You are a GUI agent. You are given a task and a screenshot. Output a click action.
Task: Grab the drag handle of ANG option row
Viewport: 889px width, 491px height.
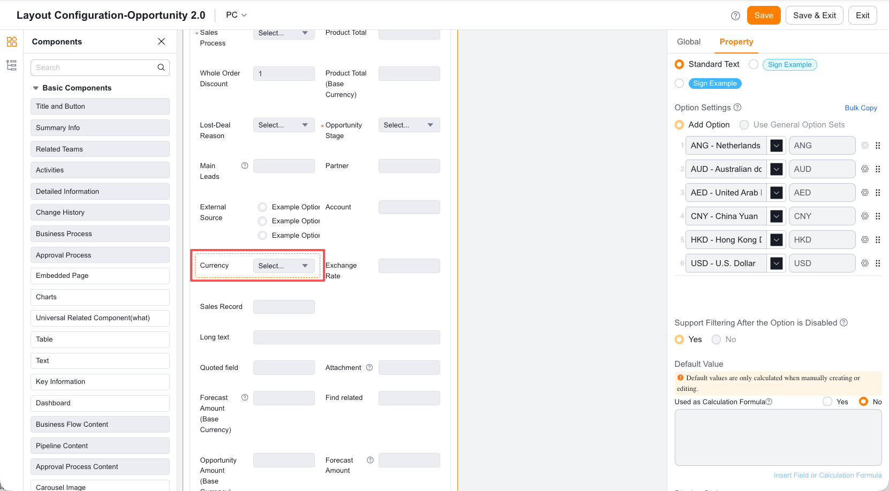point(878,146)
